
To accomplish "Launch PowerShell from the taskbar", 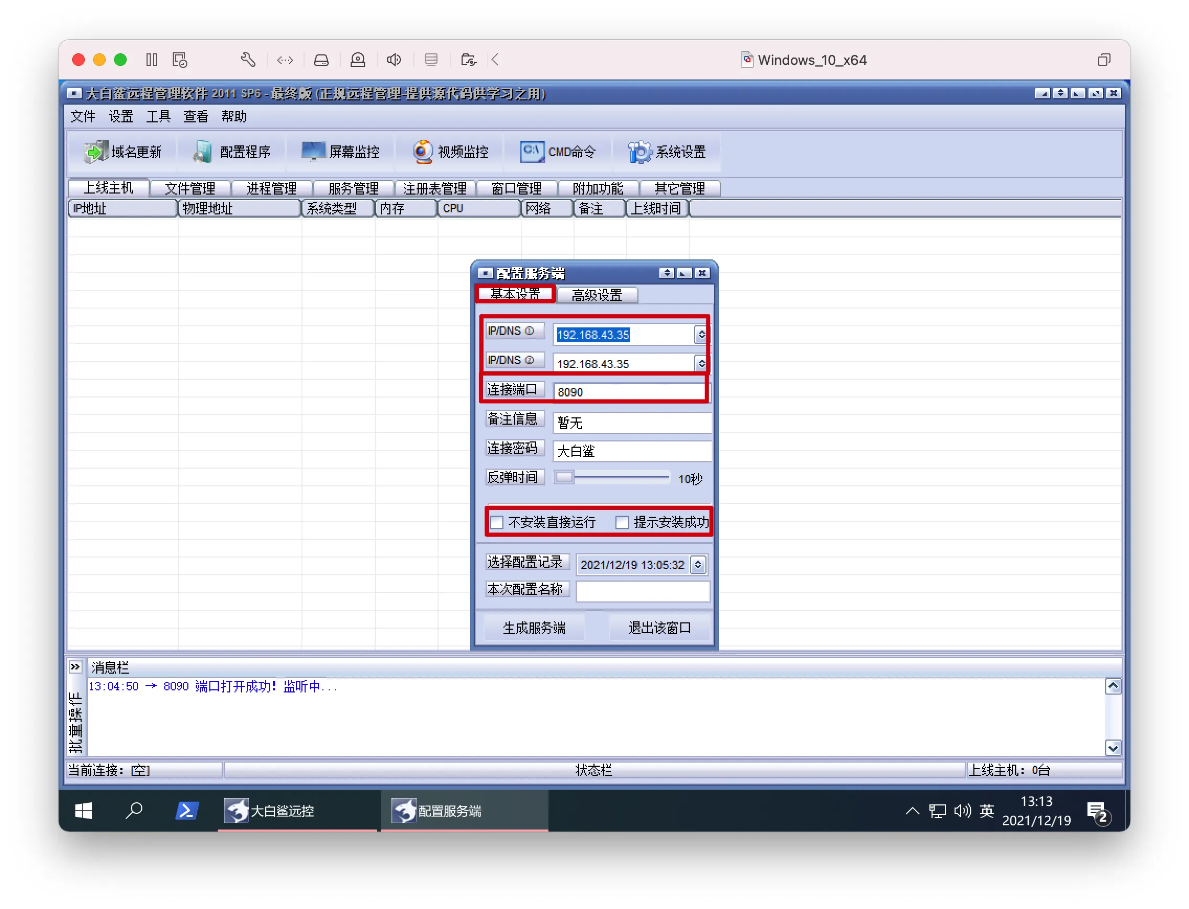I will [x=187, y=811].
